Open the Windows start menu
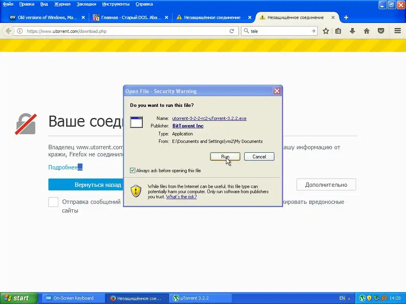This screenshot has width=406, height=304. point(19,298)
